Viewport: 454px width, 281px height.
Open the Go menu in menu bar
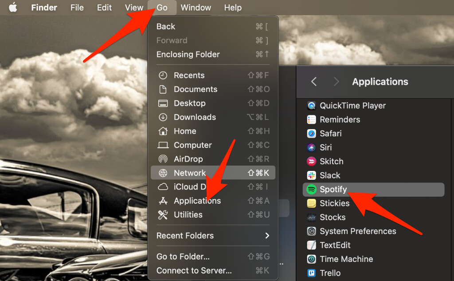pyautogui.click(x=162, y=8)
